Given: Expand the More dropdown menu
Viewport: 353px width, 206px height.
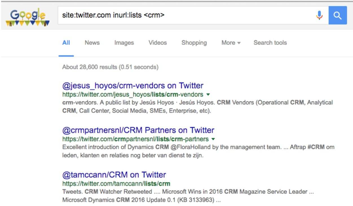Looking at the screenshot, I should point(231,43).
